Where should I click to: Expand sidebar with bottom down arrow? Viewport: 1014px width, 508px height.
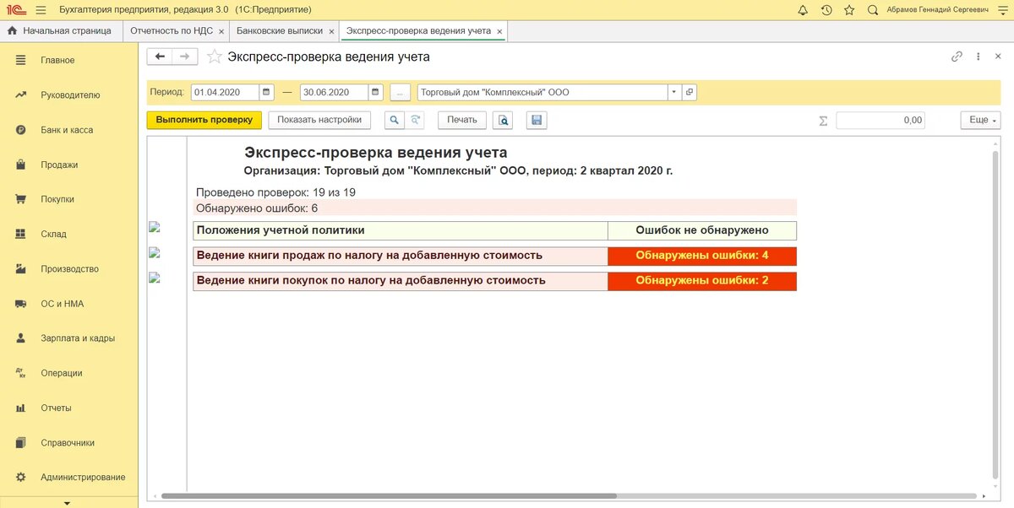pyautogui.click(x=68, y=503)
